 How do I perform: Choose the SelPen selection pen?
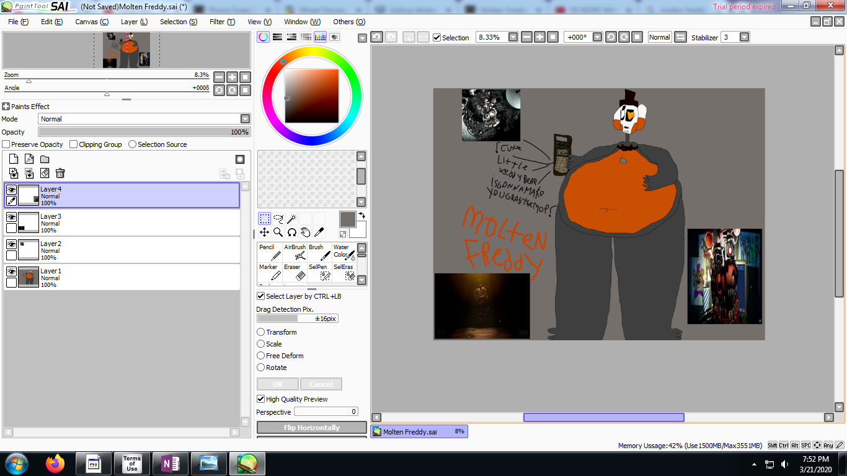319,271
